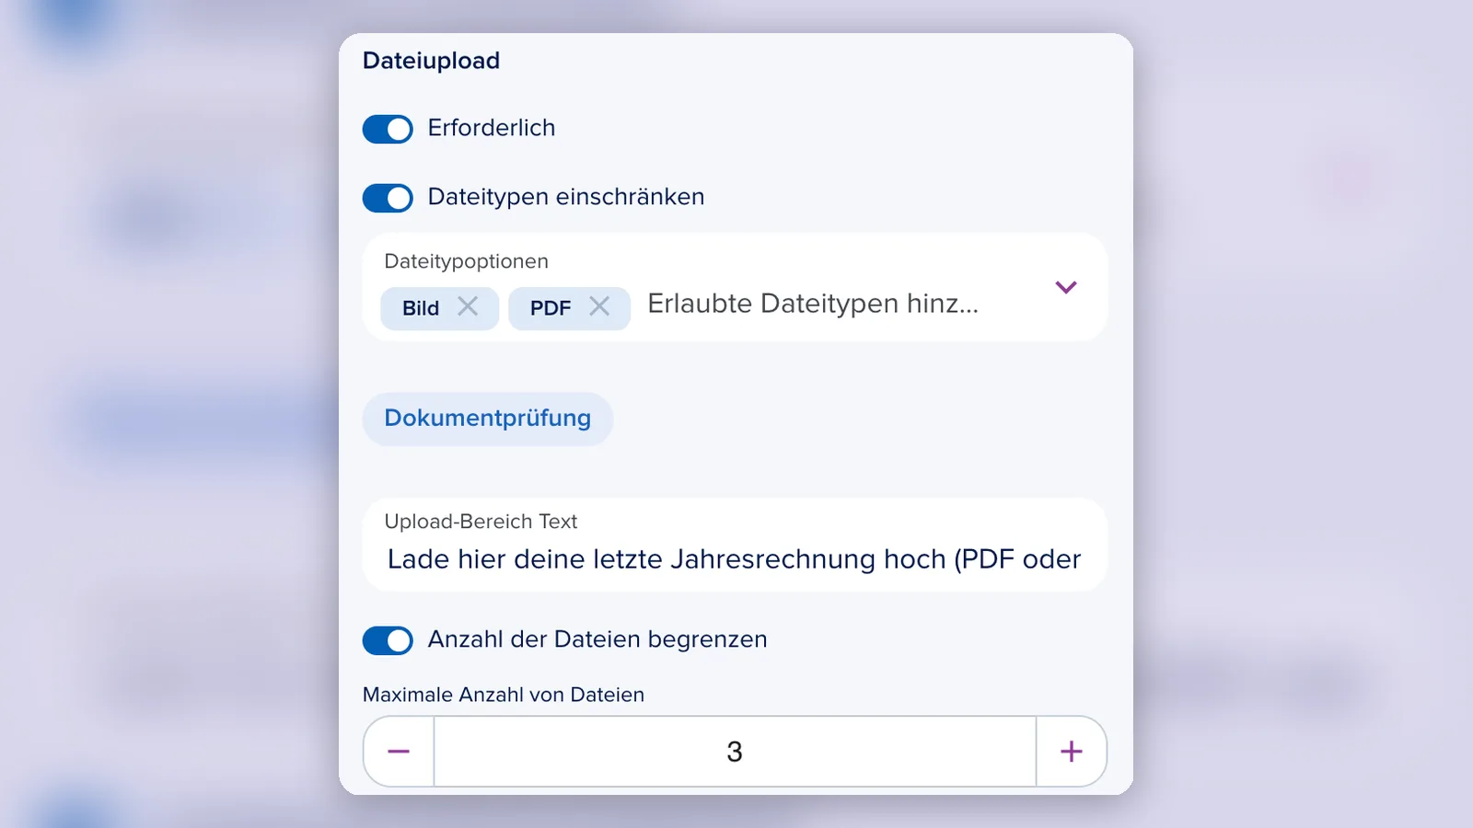Open the Dokumentprüfung button
The image size is (1473, 828).
pyautogui.click(x=488, y=419)
